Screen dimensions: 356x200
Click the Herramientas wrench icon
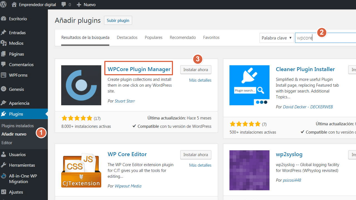click(4, 165)
